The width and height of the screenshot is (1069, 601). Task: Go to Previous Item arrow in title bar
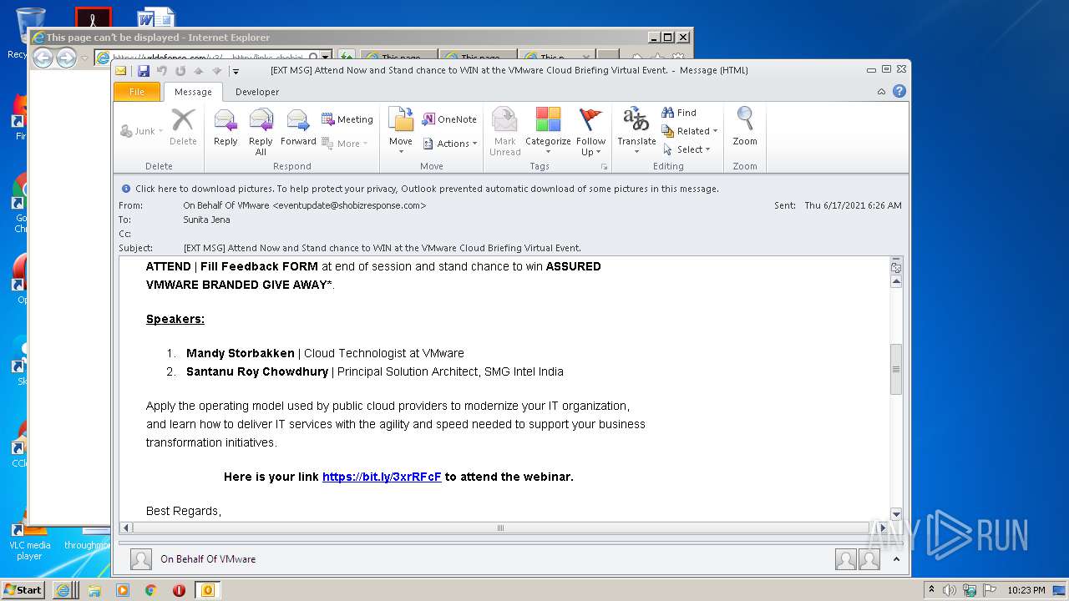(x=199, y=71)
